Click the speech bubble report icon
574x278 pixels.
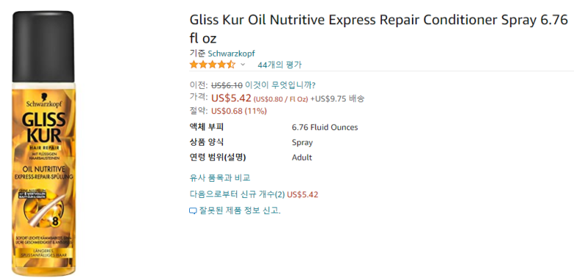pos(193,210)
